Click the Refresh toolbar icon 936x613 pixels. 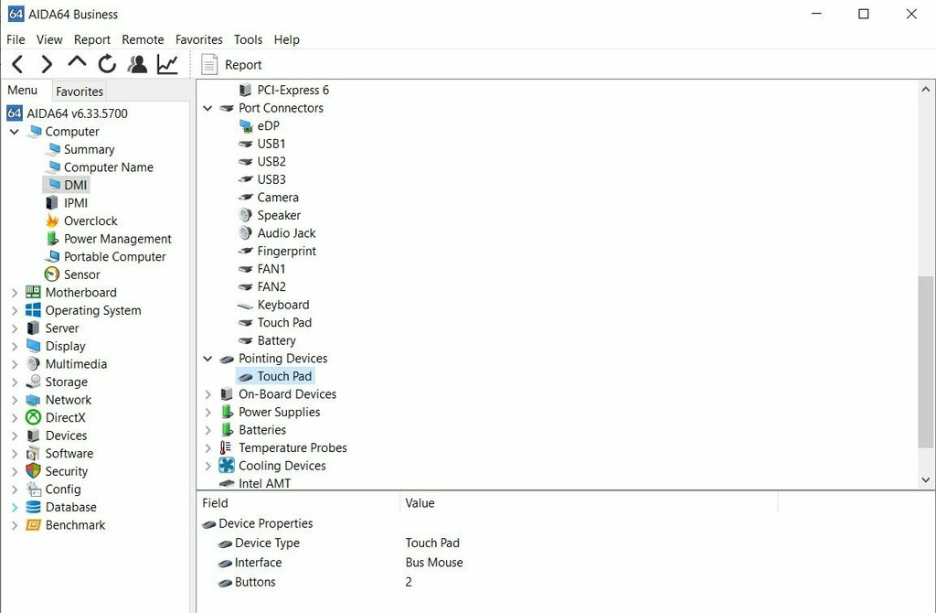click(107, 64)
